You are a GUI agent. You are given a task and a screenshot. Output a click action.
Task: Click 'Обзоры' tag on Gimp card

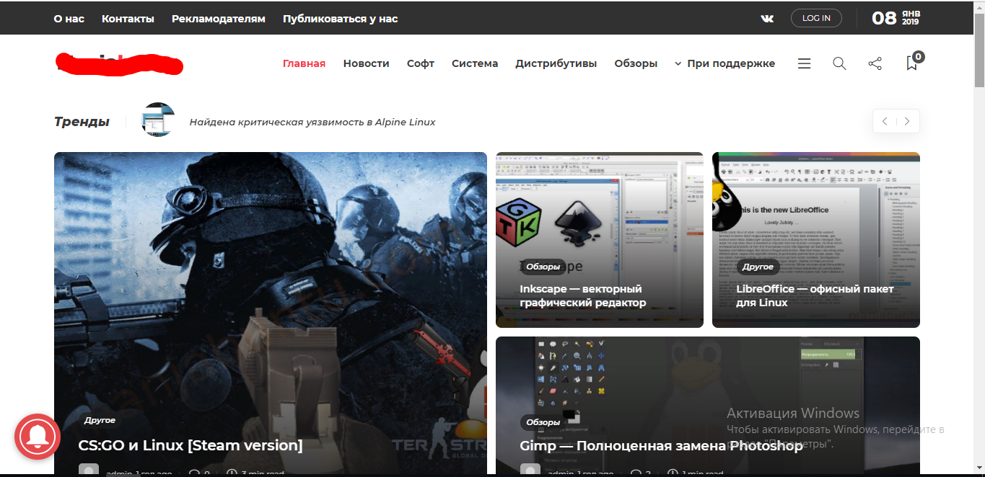[x=543, y=422]
